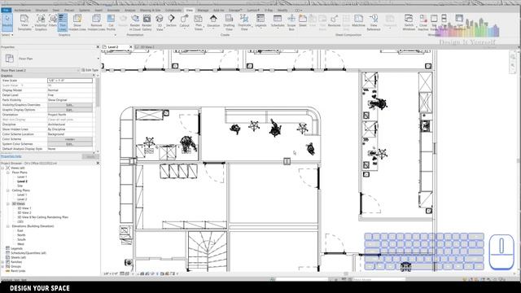Open the File menu tab
The width and height of the screenshot is (521, 293).
pos(6,10)
